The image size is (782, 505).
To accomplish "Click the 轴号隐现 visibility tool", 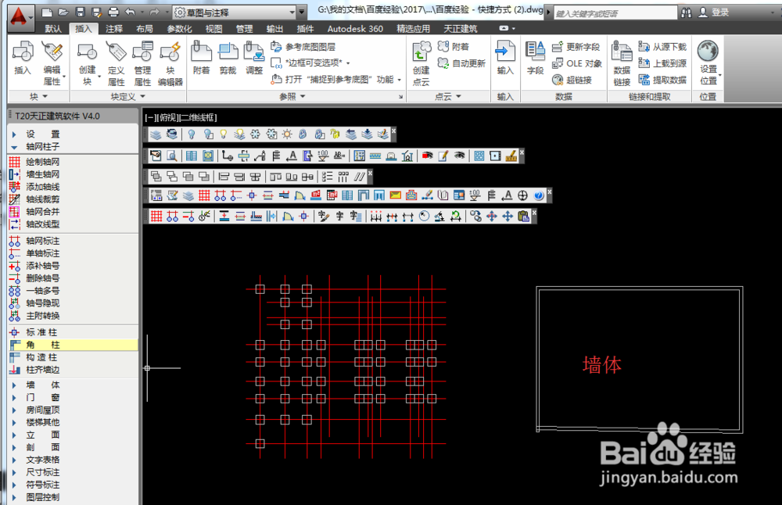I will (x=42, y=303).
